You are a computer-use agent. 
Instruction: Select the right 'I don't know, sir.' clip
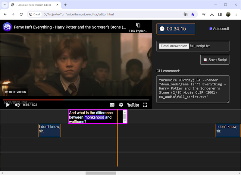[228, 131]
